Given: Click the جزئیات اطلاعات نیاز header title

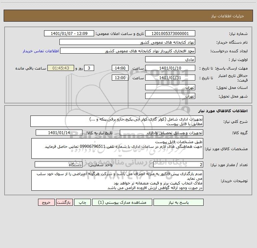Looking at the screenshot, I should click(x=228, y=16).
